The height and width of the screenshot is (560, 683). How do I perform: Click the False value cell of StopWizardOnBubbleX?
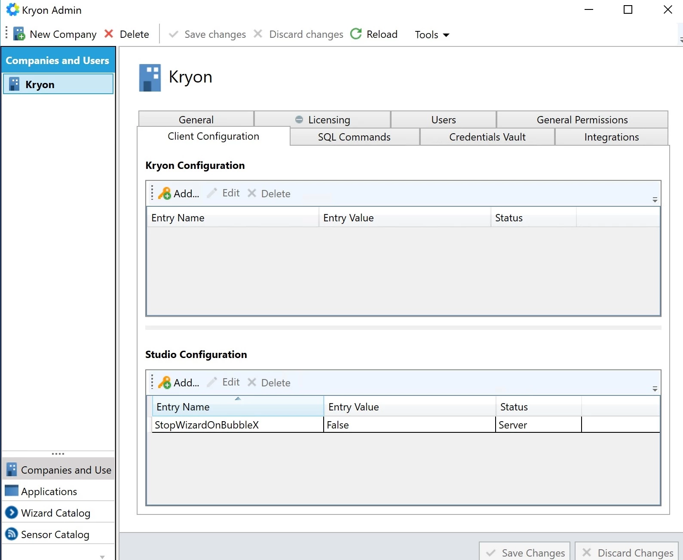pyautogui.click(x=410, y=425)
